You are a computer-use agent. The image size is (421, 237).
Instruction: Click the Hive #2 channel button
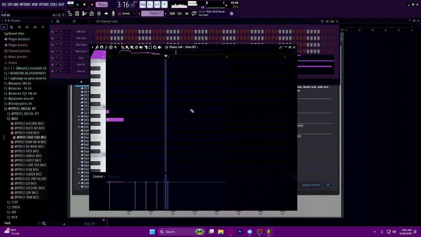(81, 65)
